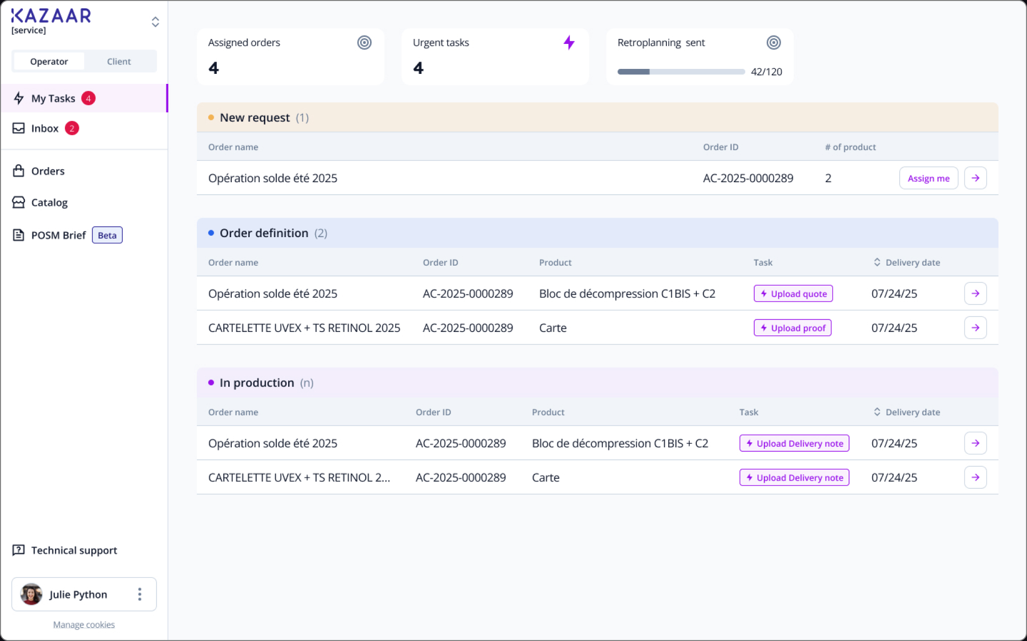Open the three-dot menu beside Julie Python
This screenshot has width=1027, height=641.
coord(140,594)
